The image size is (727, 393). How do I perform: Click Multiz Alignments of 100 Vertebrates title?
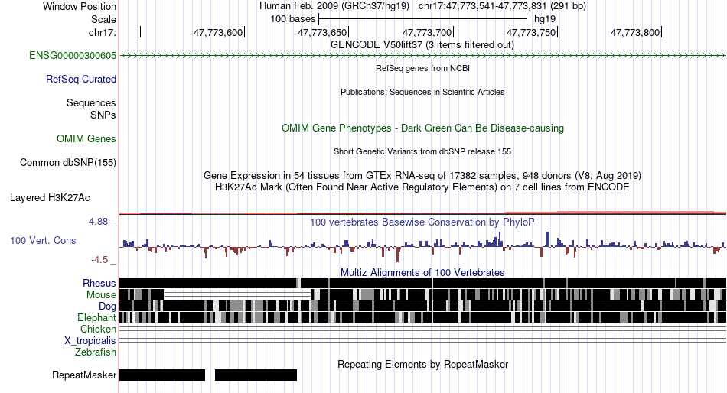point(422,272)
